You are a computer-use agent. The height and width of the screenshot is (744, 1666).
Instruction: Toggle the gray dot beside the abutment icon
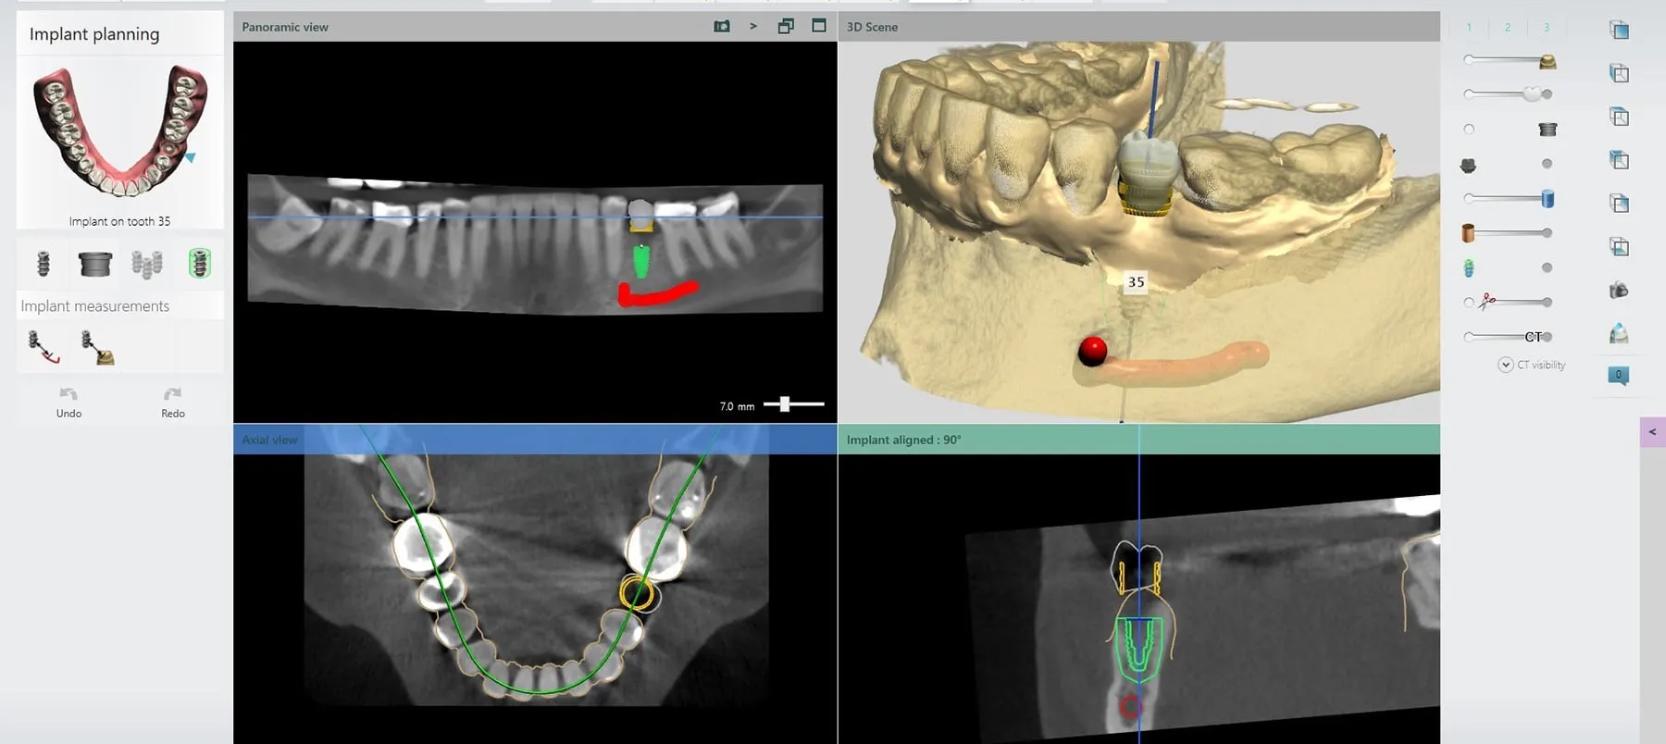coord(1547,164)
